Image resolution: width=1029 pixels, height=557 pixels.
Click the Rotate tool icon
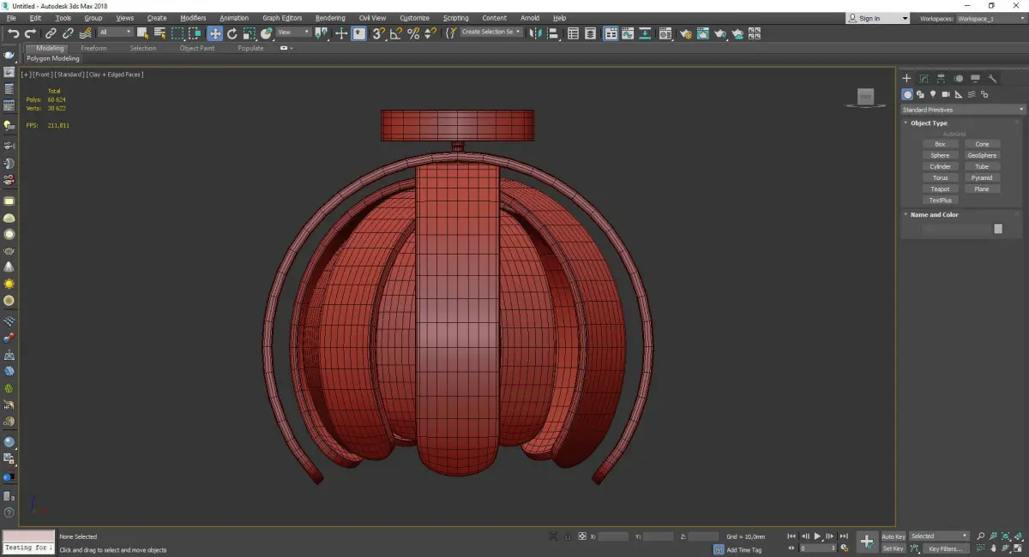pos(232,33)
